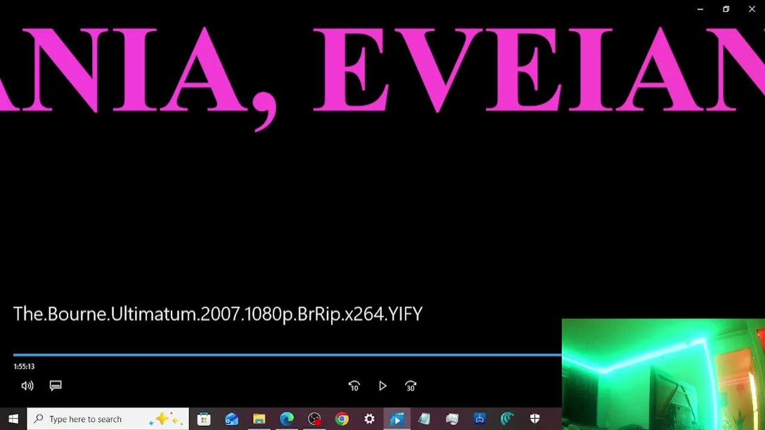The width and height of the screenshot is (765, 430).
Task: Select the Movies & TV taskbar icon
Action: pyautogui.click(x=396, y=419)
